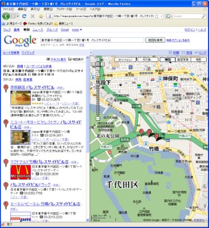
Task: Select red marker A in results list
Action: tap(6, 88)
